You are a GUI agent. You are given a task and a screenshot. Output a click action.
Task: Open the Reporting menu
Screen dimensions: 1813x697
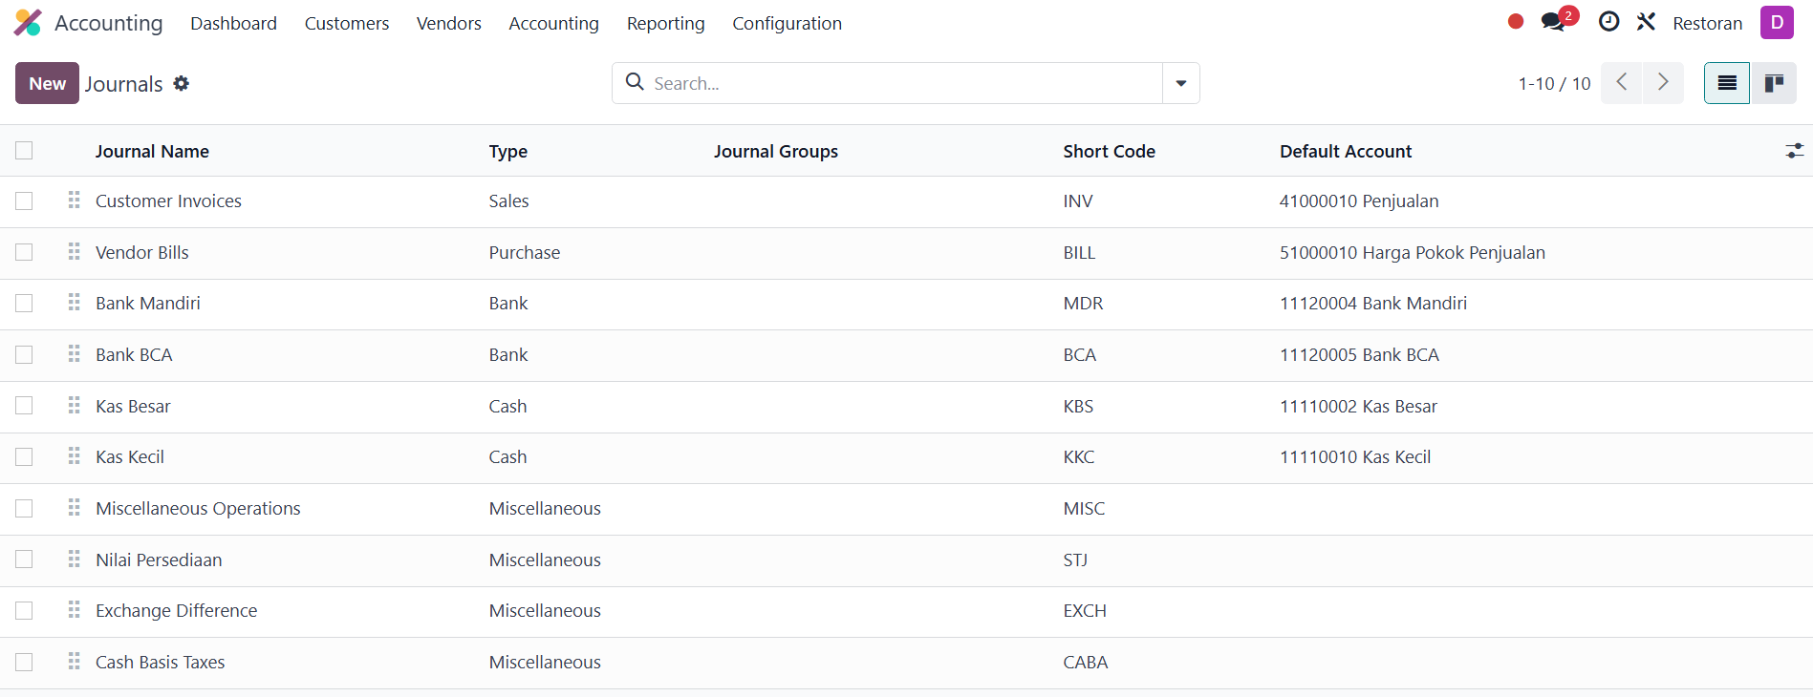click(666, 23)
